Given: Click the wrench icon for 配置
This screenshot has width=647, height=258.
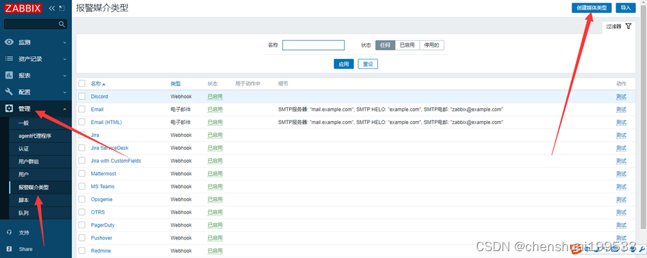Looking at the screenshot, I should click(x=9, y=92).
